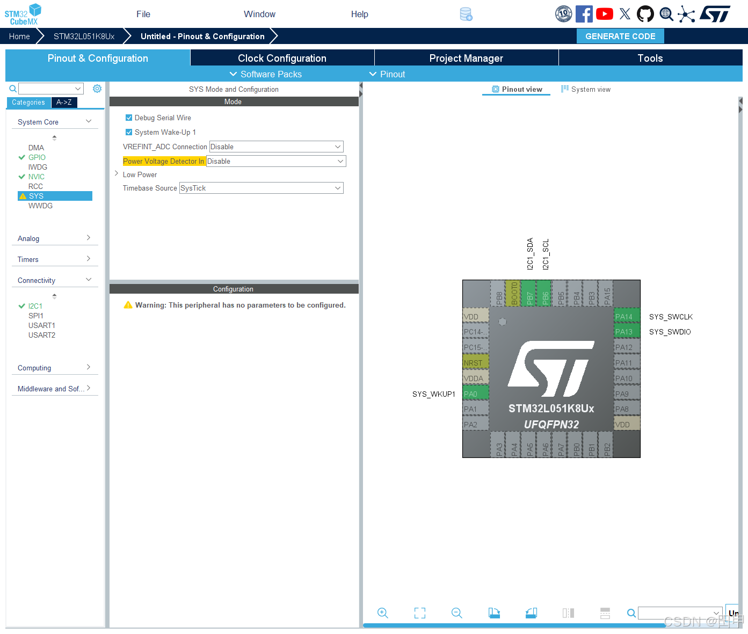
Task: Open the YouTube icon link
Action: click(x=605, y=14)
